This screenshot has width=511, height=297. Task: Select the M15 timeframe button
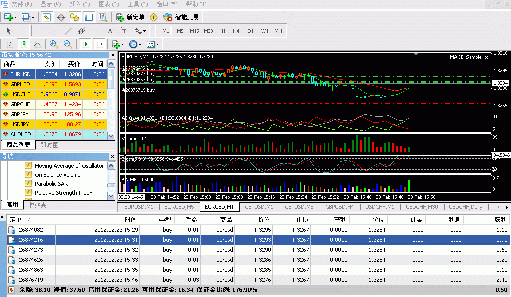pyautogui.click(x=194, y=31)
